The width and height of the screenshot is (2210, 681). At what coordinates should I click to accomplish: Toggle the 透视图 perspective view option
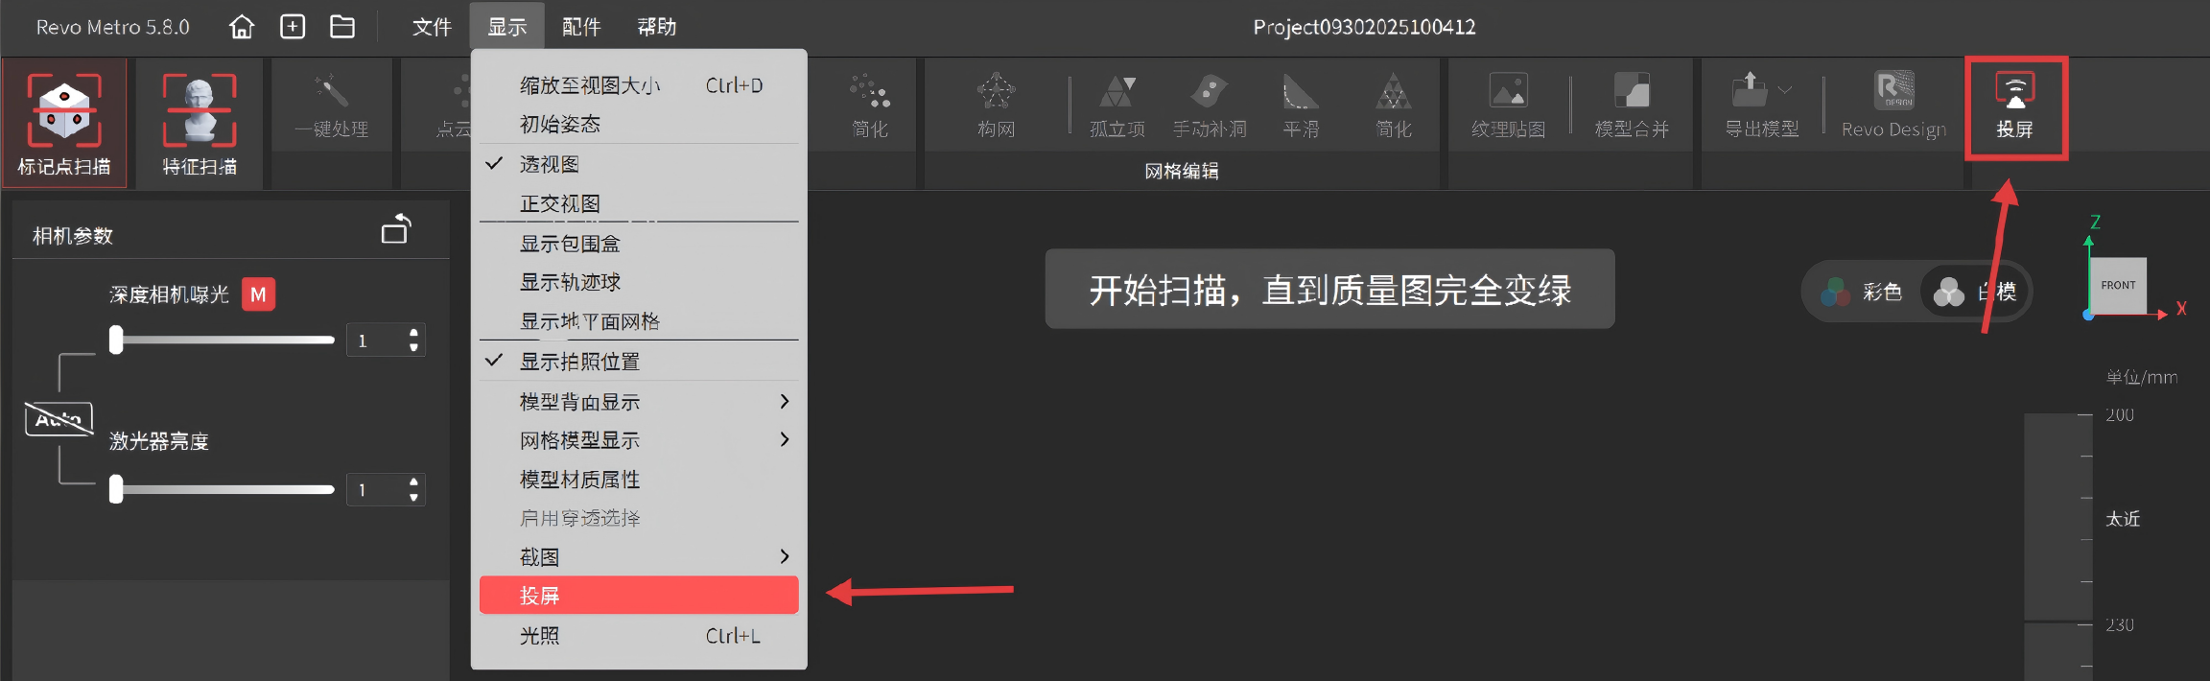[x=550, y=164]
